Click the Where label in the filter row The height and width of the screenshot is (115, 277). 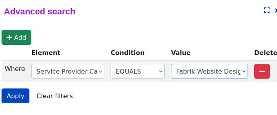pos(15,69)
